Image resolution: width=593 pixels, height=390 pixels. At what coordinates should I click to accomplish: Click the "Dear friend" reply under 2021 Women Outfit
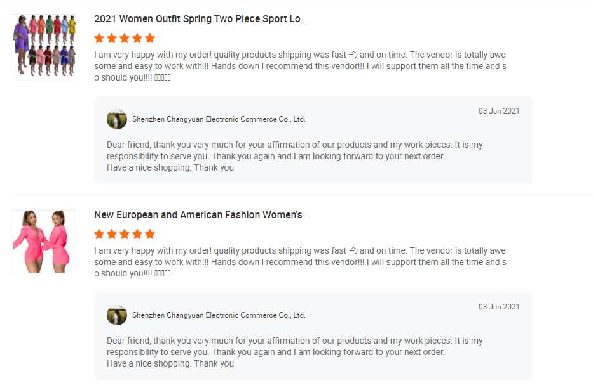click(294, 156)
